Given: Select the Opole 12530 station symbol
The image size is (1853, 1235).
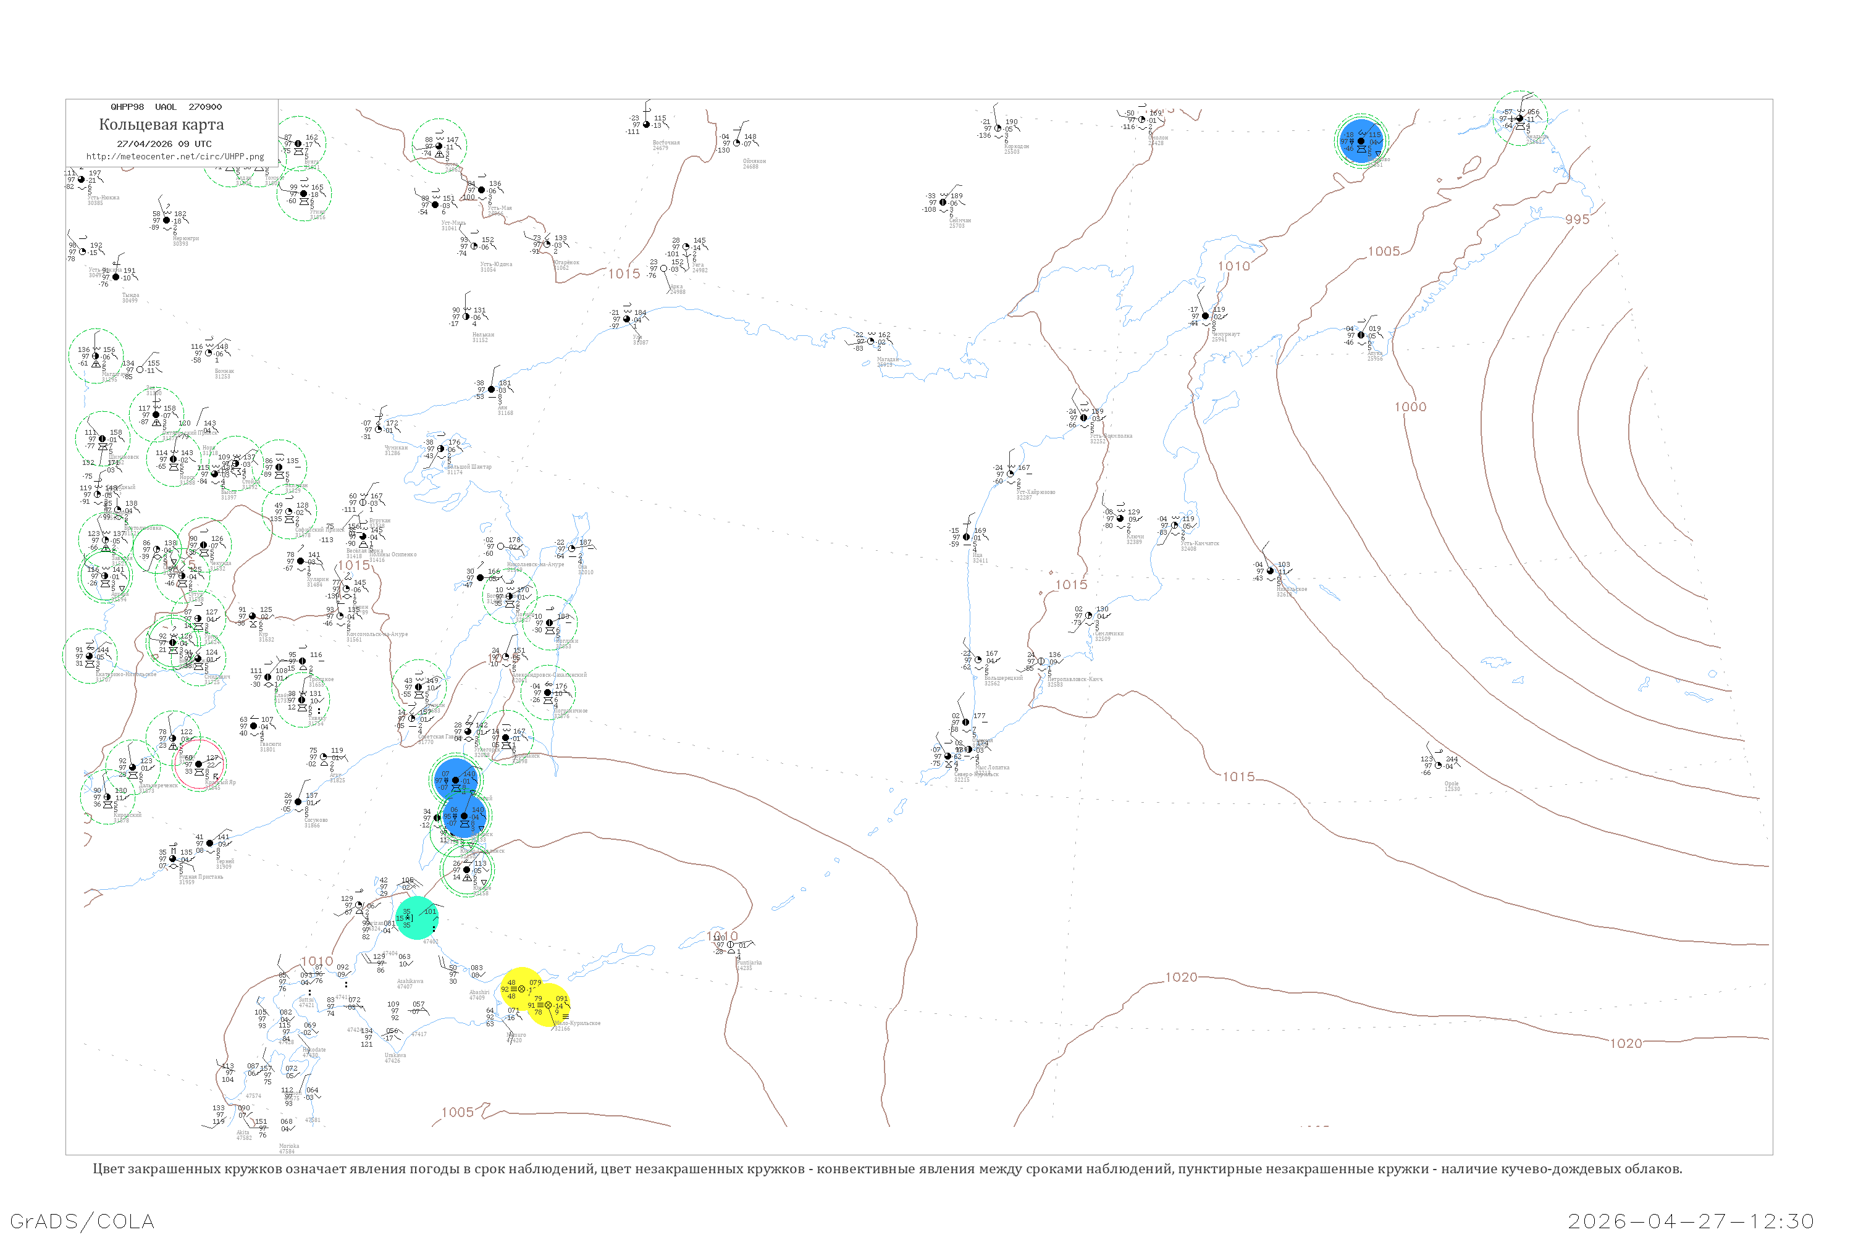Looking at the screenshot, I should 1438,765.
